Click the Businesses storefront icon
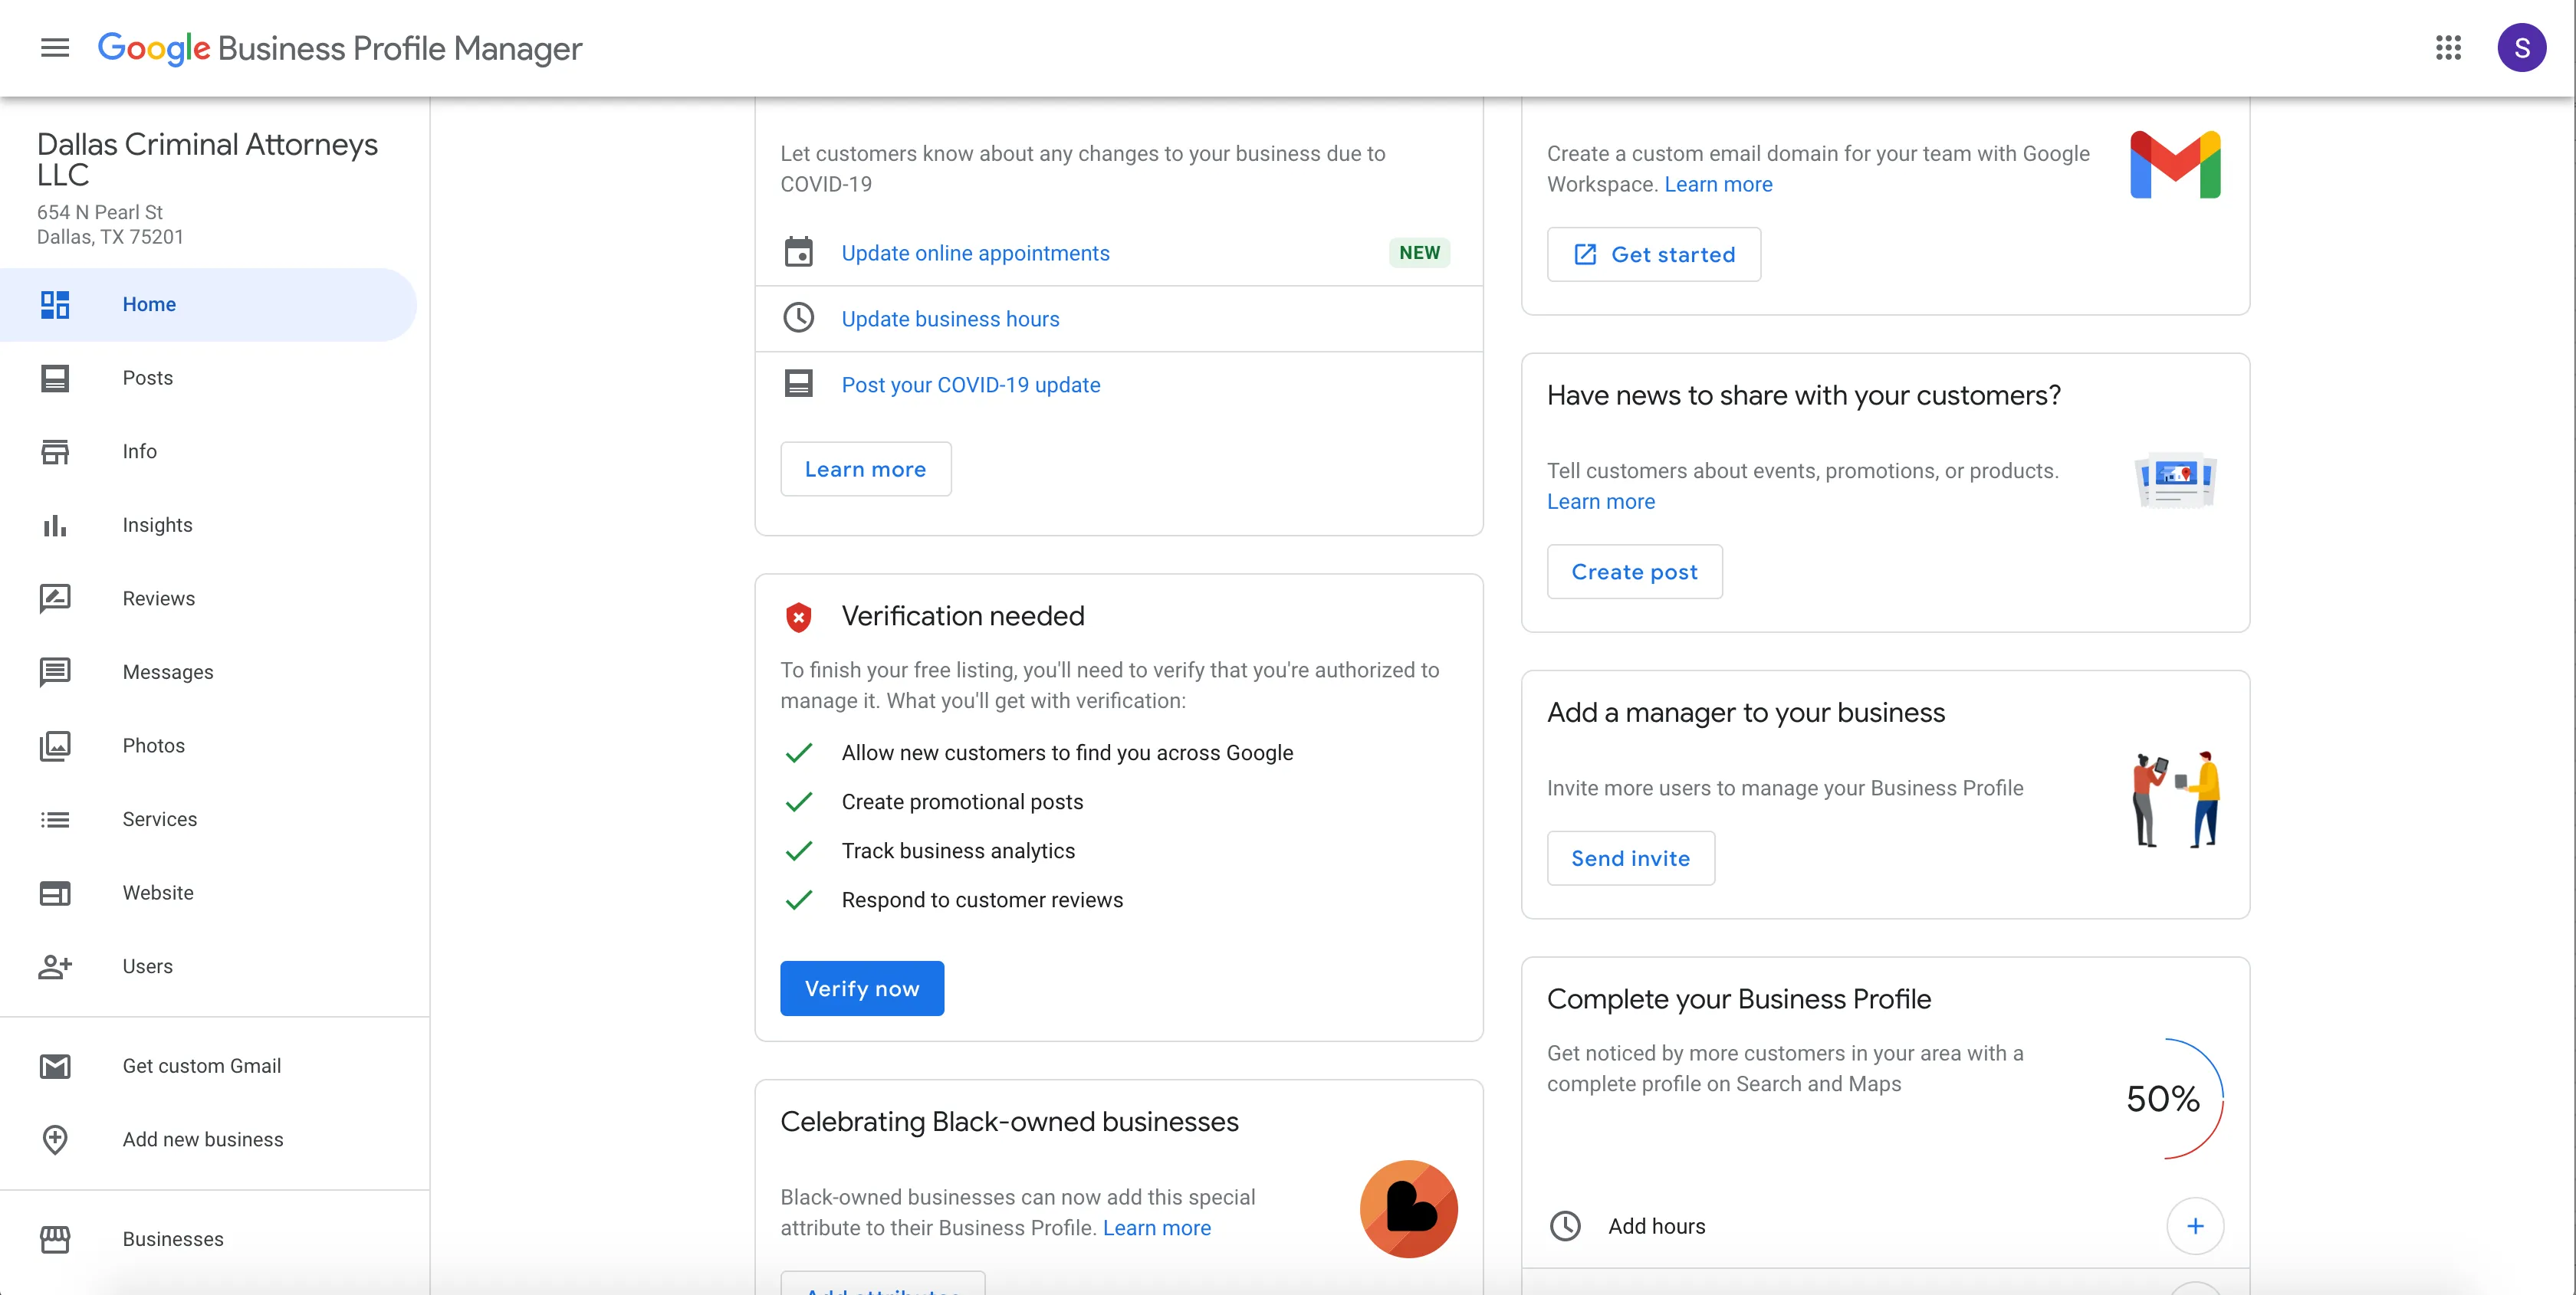The width and height of the screenshot is (2576, 1295). click(55, 1239)
